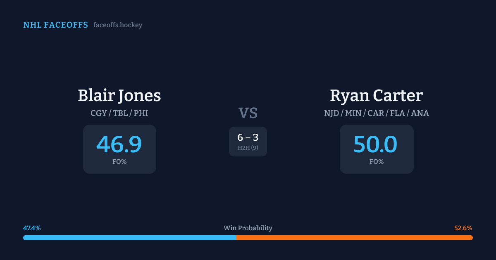The height and width of the screenshot is (260, 496).
Task: Select the Ryan Carter player name
Action: 376,96
